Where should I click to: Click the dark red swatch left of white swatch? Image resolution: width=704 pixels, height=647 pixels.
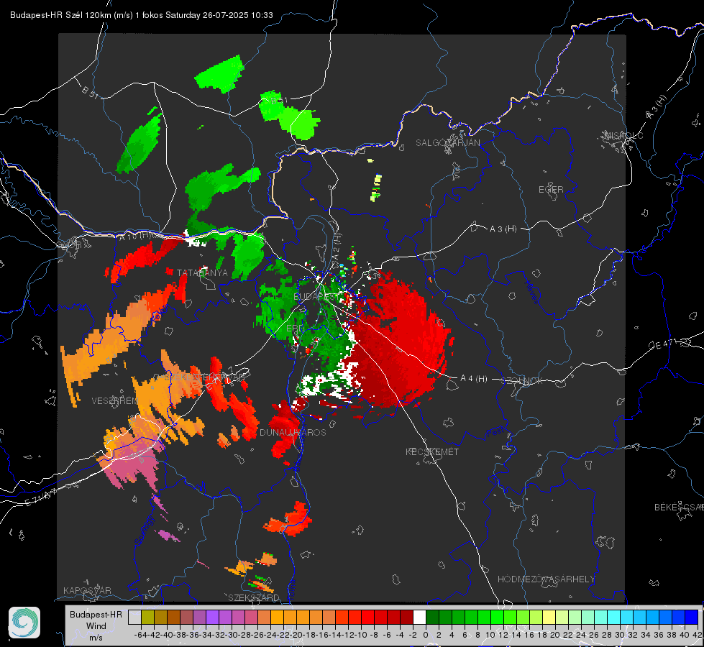click(x=406, y=617)
